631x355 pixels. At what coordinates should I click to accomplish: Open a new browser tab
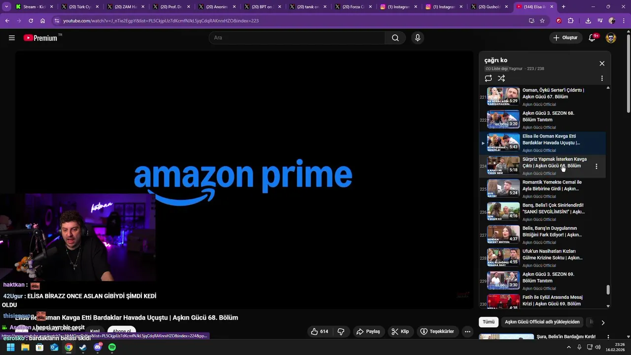(x=563, y=7)
